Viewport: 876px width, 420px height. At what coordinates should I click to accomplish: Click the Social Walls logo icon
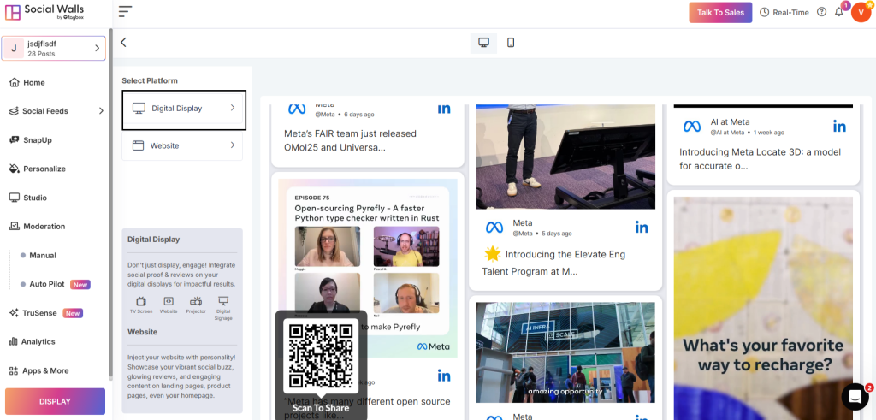[x=13, y=12]
